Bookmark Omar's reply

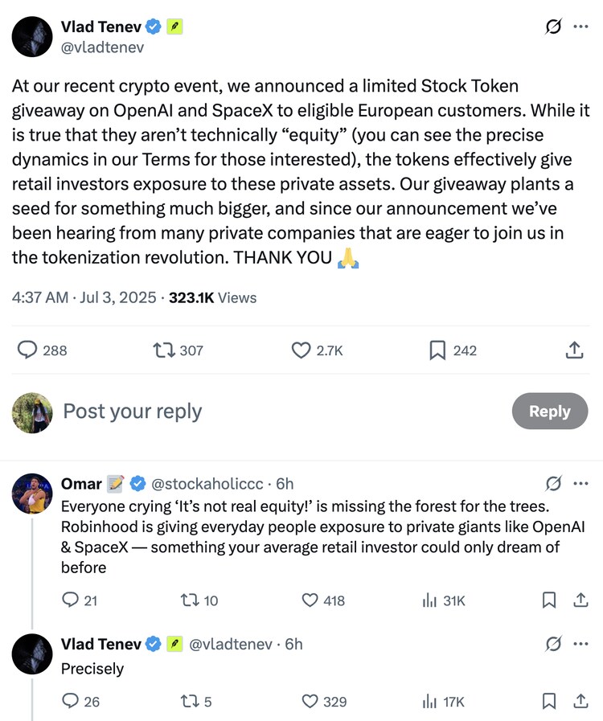[x=549, y=600]
